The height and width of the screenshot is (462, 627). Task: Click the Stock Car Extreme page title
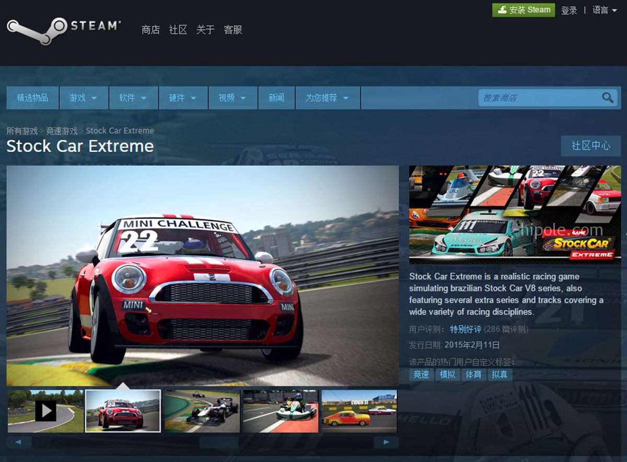click(x=80, y=146)
